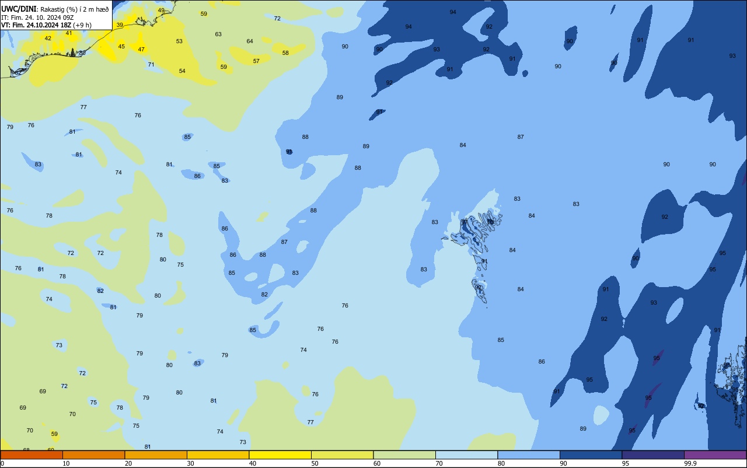Click the 90–95 dark blue legend swatch
747x468 pixels.
(x=591, y=455)
